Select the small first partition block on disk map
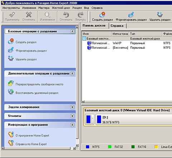This screenshot has width=172, height=158. pyautogui.click(x=90, y=119)
